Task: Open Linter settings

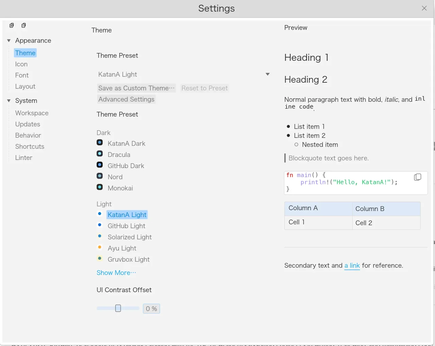Action: click(x=23, y=158)
